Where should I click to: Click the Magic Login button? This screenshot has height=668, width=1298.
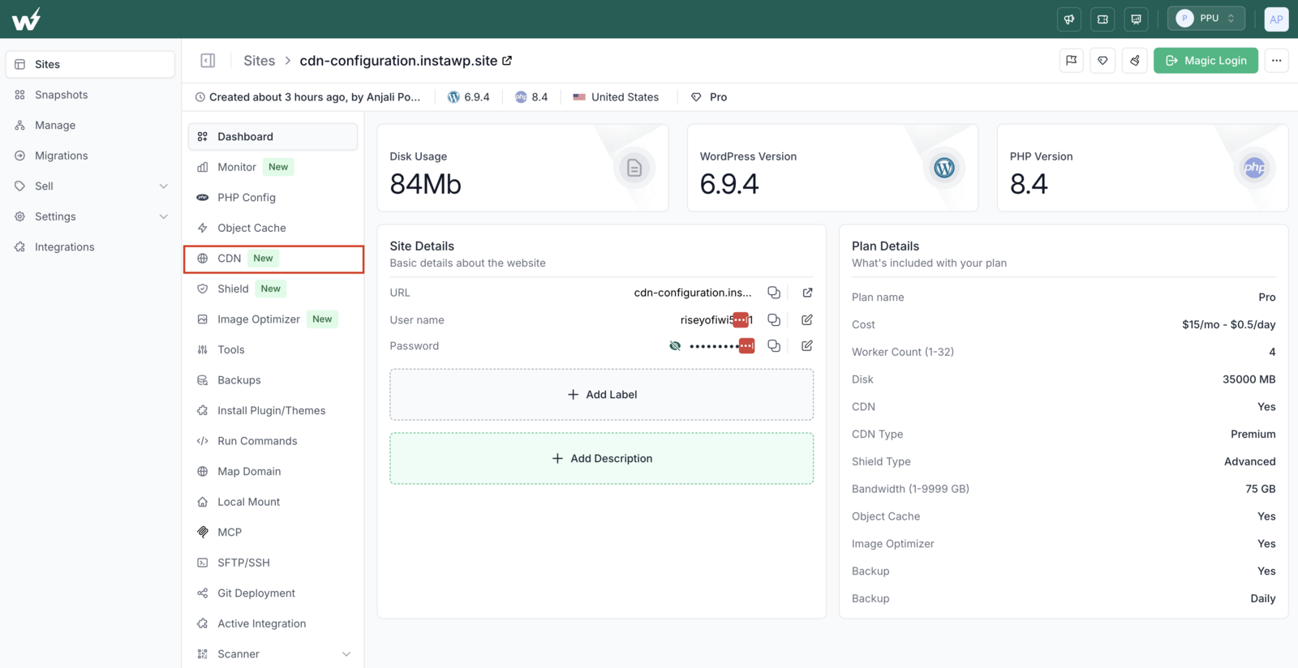(x=1206, y=61)
